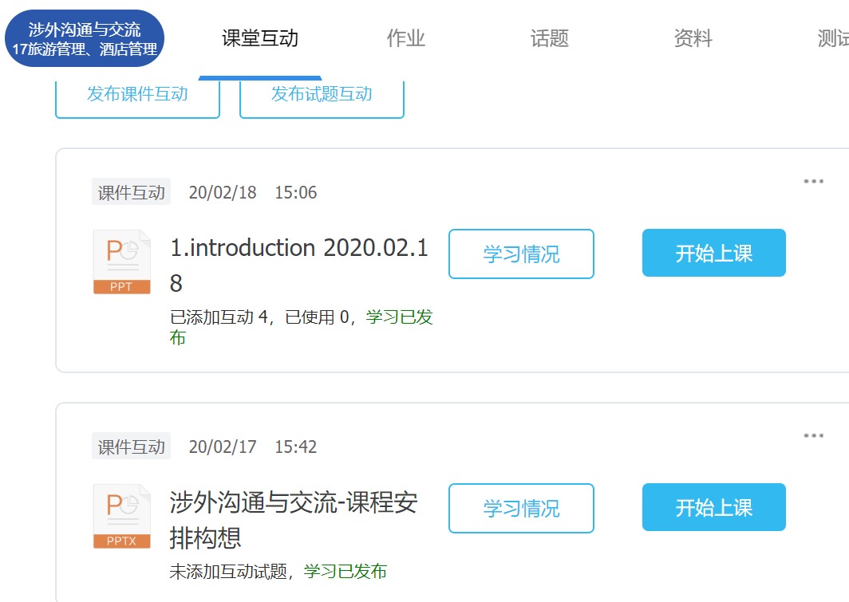Click the blue 涉外沟通与交流 course badge
This screenshot has width=849, height=602.
pos(85,38)
